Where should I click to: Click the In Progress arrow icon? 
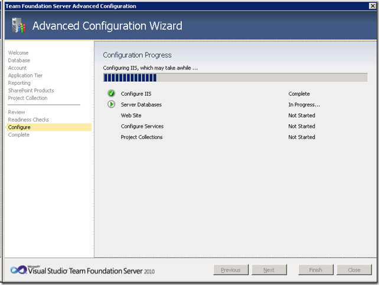111,105
